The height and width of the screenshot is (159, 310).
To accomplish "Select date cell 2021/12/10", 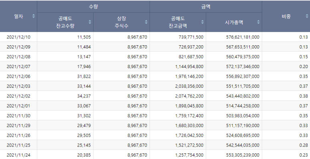I will pos(18,37).
